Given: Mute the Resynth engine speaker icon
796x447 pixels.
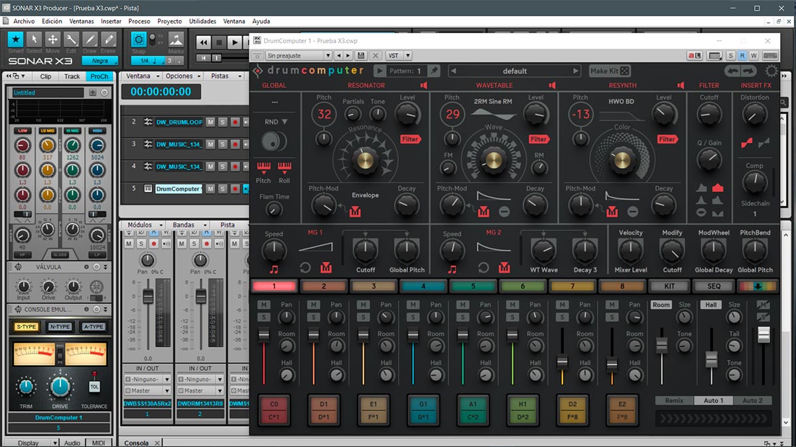Looking at the screenshot, I should [681, 85].
